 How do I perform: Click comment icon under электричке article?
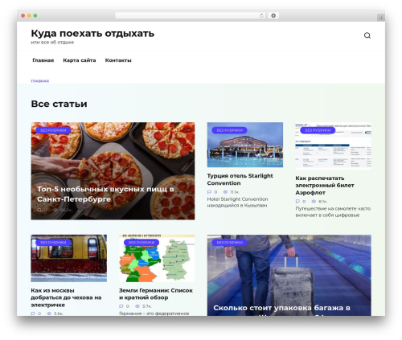click(x=33, y=313)
